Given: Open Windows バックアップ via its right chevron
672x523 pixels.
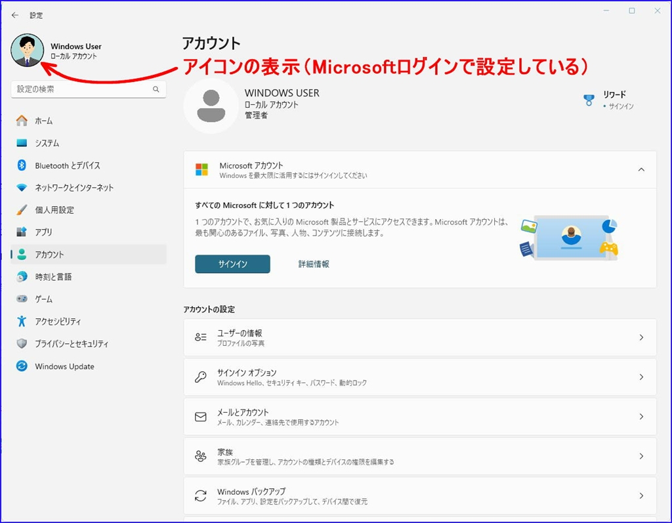Looking at the screenshot, I should [x=641, y=495].
